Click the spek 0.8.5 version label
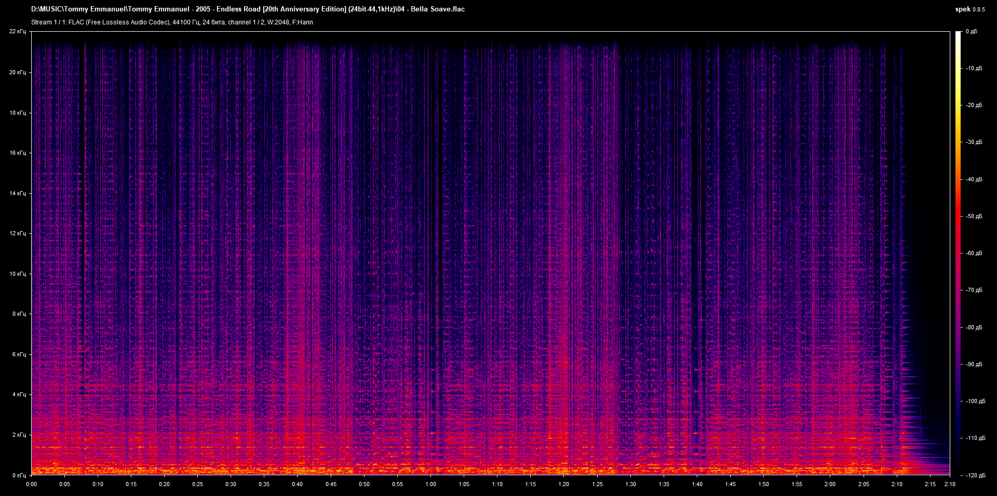 coord(969,9)
